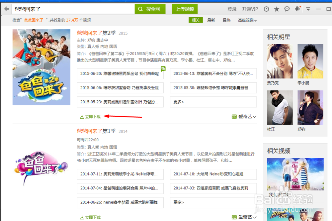
Task: Play episode 2014-07-04 星爸萌娃的爆笑合集
Action: pyautogui.click(x=120, y=188)
